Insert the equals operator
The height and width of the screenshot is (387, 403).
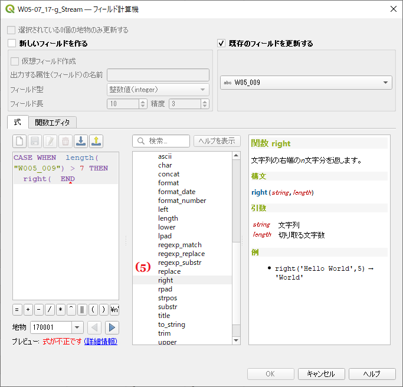[17, 309]
